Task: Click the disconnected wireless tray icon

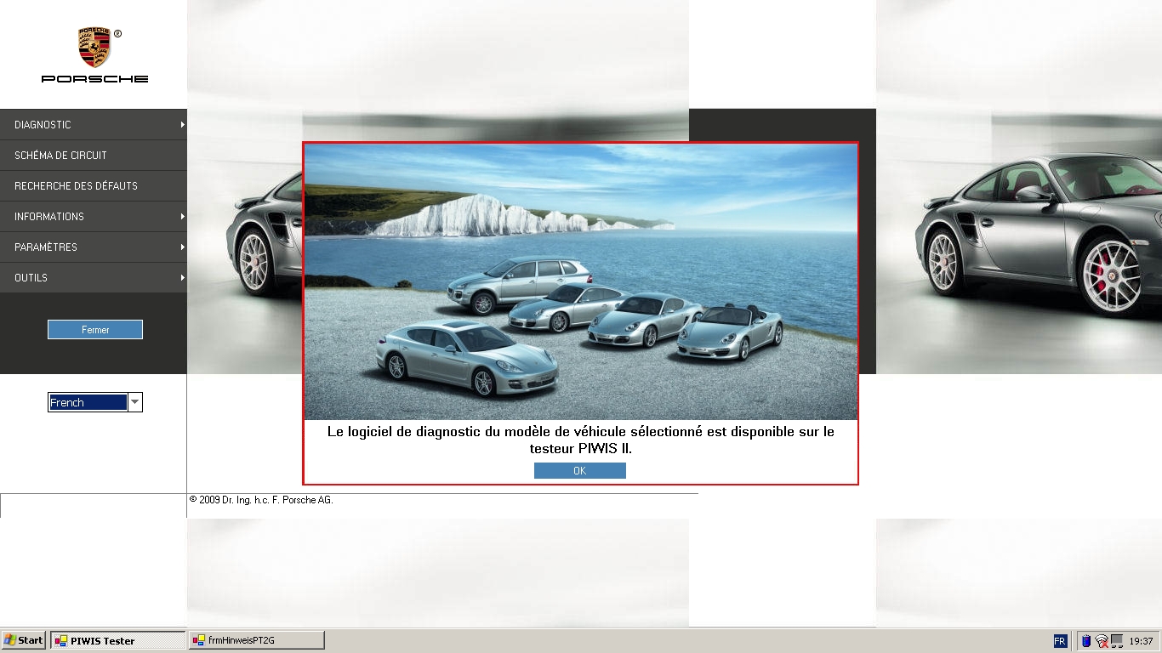Action: [1102, 641]
